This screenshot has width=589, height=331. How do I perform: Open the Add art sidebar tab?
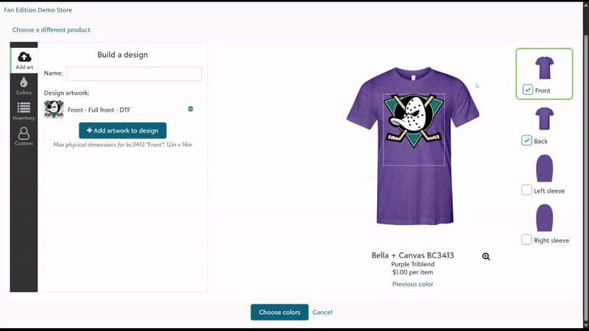point(24,60)
